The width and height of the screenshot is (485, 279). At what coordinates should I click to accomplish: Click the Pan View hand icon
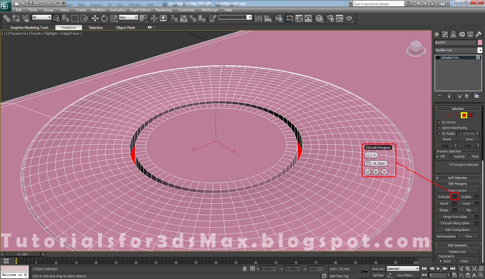(468, 275)
